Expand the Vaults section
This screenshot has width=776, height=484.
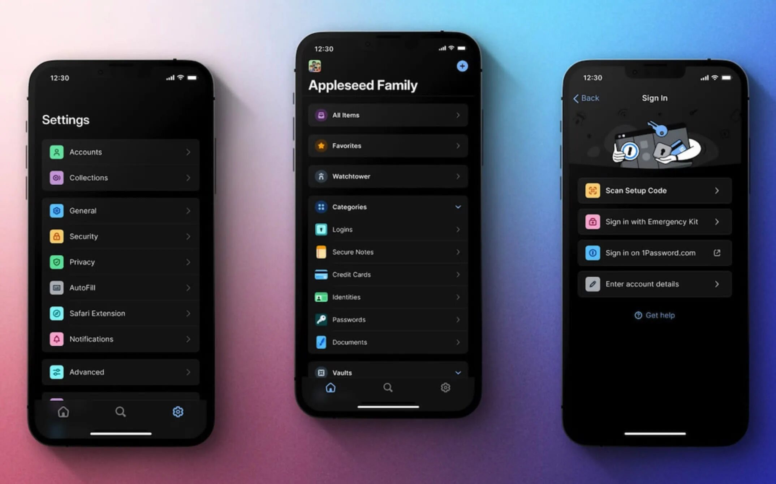click(458, 372)
